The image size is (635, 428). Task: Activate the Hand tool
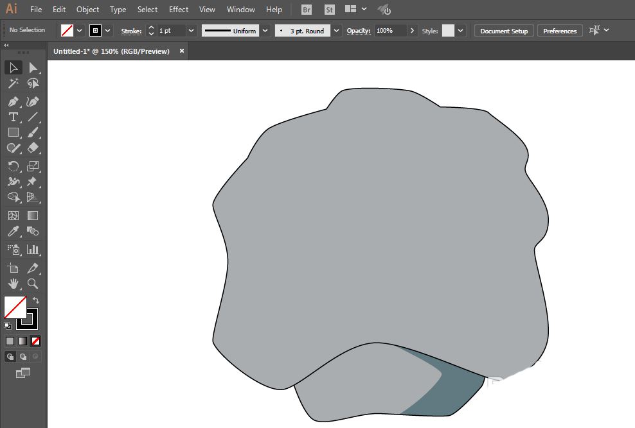point(13,283)
